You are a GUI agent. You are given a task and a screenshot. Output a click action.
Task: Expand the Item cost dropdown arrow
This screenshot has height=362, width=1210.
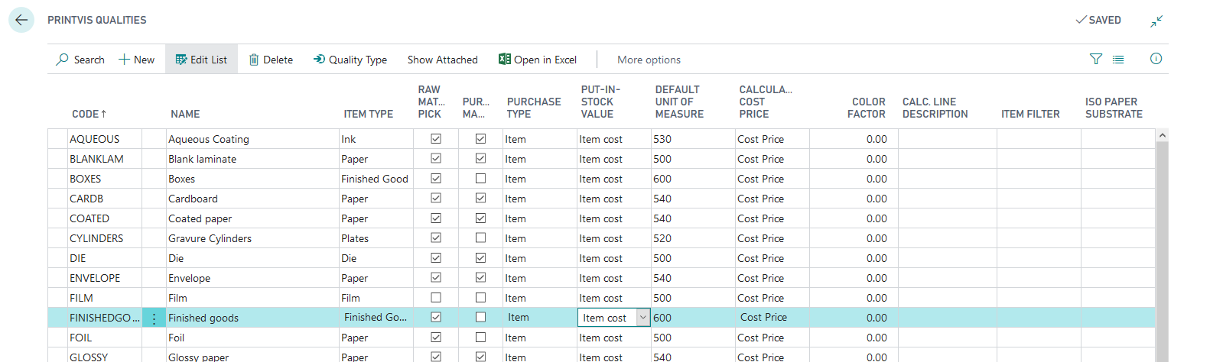643,318
